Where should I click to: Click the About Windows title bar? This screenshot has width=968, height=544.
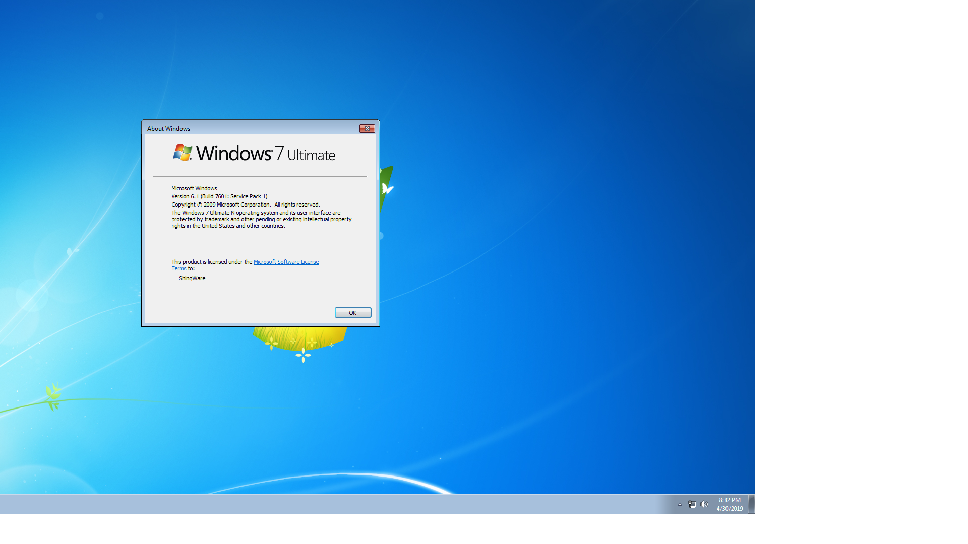(x=242, y=129)
